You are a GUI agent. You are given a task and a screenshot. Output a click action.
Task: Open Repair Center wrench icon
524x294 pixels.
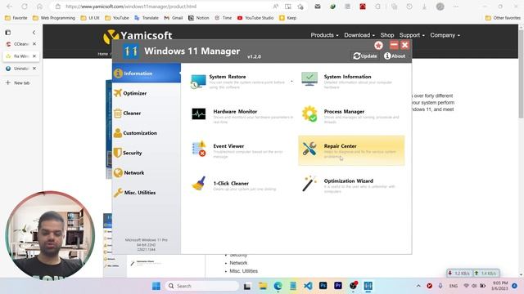click(309, 149)
